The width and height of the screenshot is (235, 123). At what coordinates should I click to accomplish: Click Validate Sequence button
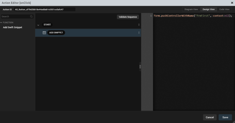click(128, 17)
